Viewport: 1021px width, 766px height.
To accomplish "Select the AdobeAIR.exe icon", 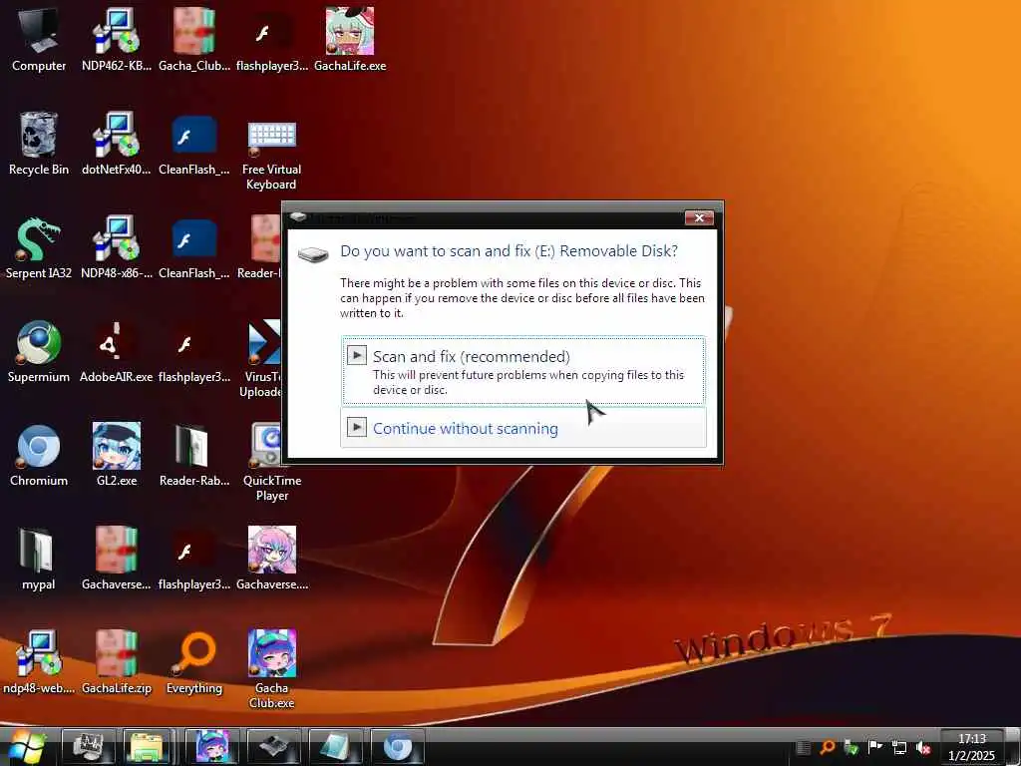I will [x=116, y=350].
